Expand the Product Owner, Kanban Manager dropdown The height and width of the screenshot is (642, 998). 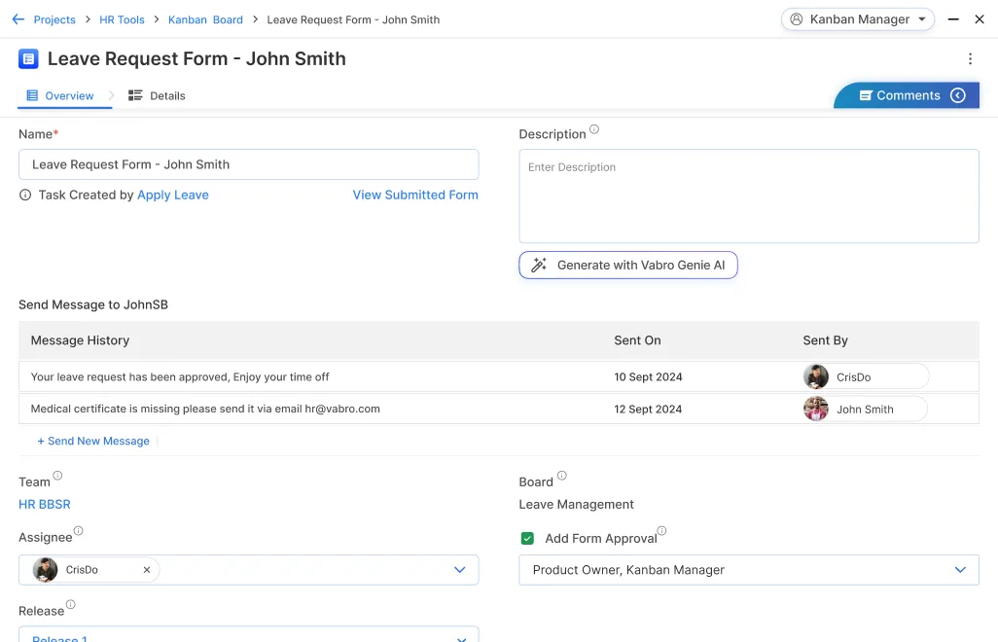click(x=960, y=570)
